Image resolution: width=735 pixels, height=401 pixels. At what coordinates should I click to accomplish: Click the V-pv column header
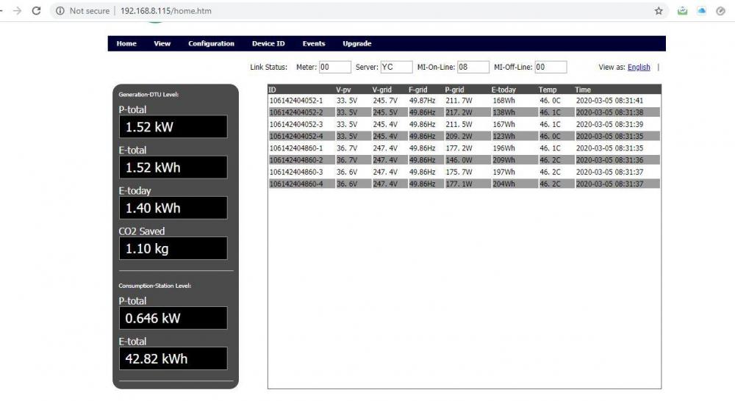tap(343, 90)
